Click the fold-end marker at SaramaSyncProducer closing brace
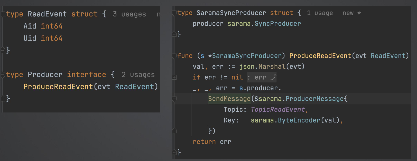This screenshot has width=417, height=161. (x=174, y=34)
